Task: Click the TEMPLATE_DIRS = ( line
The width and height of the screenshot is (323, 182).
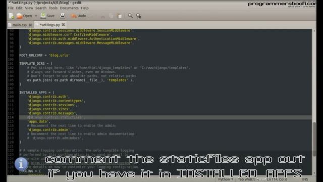Action: (36, 64)
